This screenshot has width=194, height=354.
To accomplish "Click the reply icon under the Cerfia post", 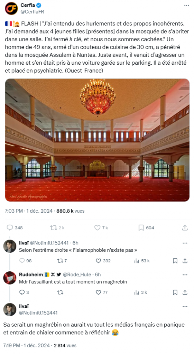I will pyautogui.click(x=10, y=227).
